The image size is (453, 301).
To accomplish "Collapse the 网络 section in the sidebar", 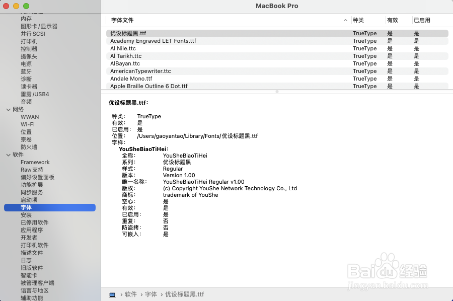I will [8, 110].
